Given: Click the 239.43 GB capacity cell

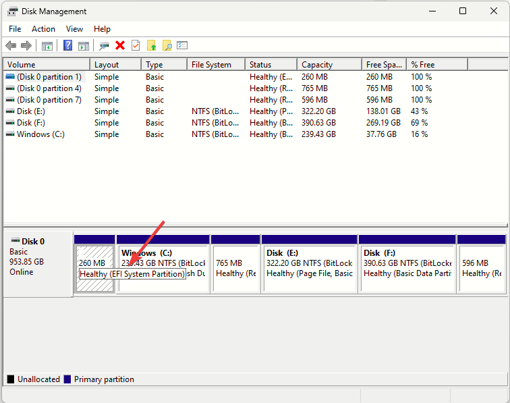Looking at the screenshot, I should (318, 134).
